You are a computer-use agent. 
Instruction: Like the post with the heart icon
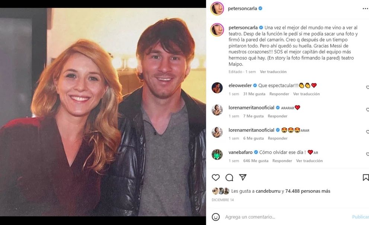[x=216, y=177]
